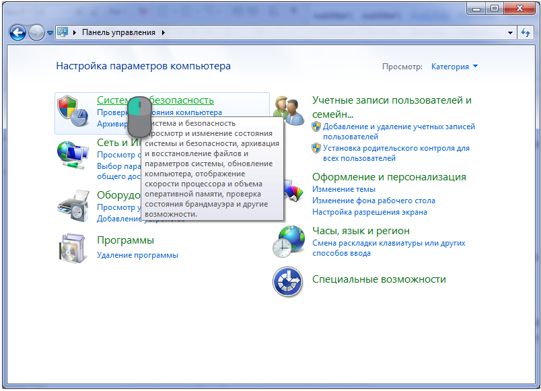The width and height of the screenshot is (541, 391).
Task: Click the address bar refresh button
Action: [526, 32]
